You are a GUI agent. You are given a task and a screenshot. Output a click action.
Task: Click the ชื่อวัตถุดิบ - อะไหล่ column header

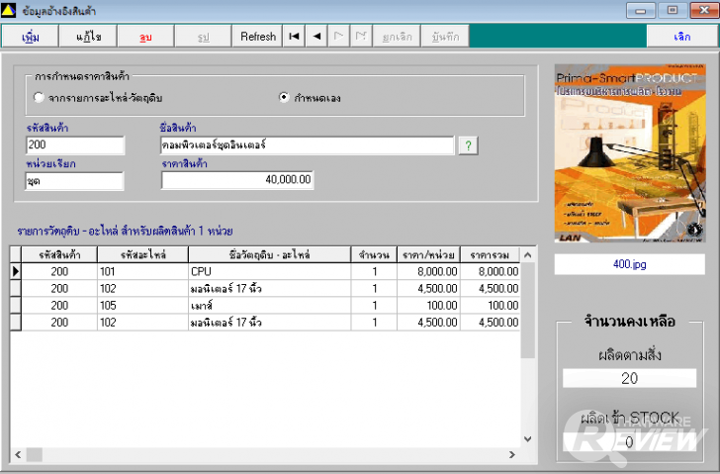[x=270, y=255]
